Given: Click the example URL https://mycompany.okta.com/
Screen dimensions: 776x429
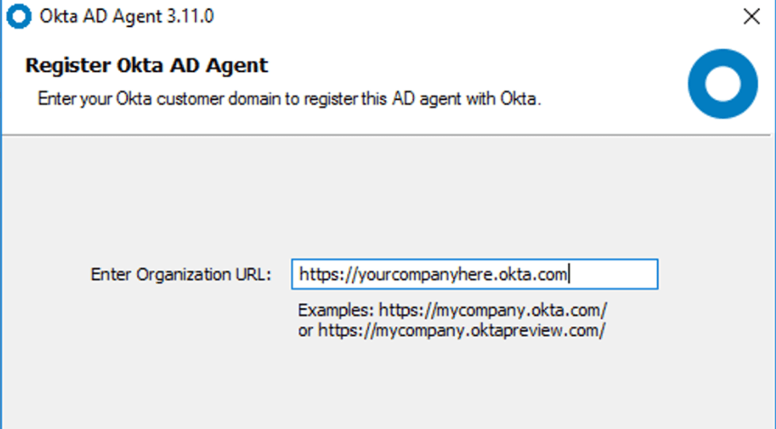Looking at the screenshot, I should [x=493, y=310].
